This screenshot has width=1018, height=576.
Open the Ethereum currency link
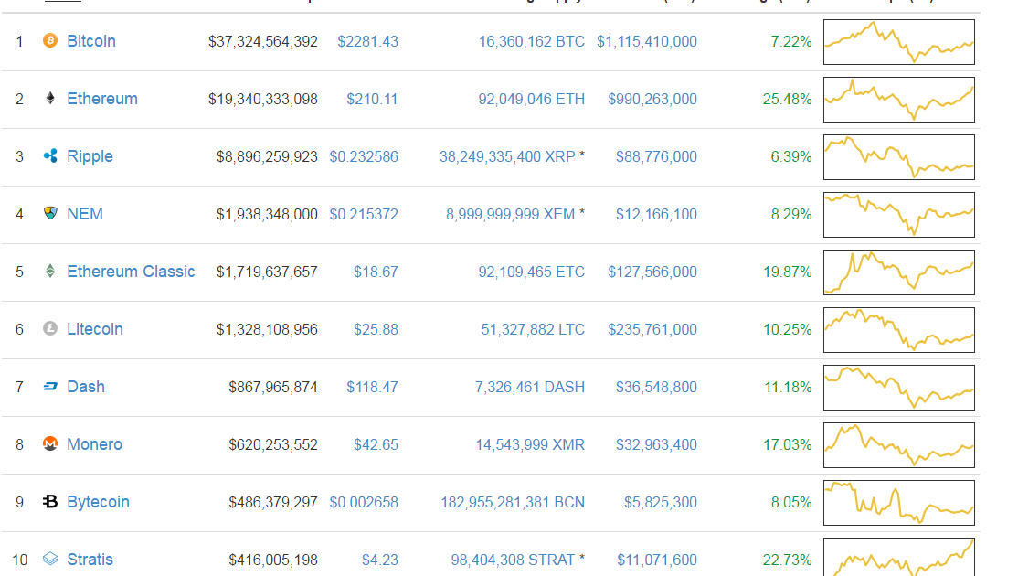point(102,99)
